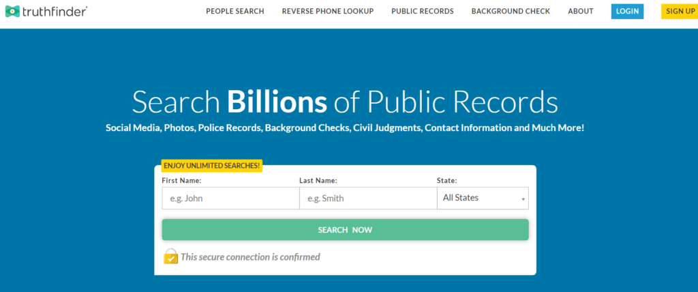Open Background Check menu item
698x292 pixels.
pos(511,11)
